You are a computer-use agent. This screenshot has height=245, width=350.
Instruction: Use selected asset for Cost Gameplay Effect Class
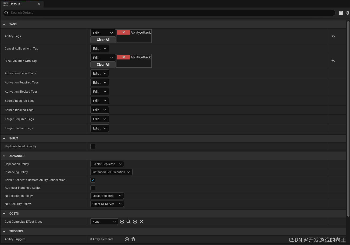(122, 222)
